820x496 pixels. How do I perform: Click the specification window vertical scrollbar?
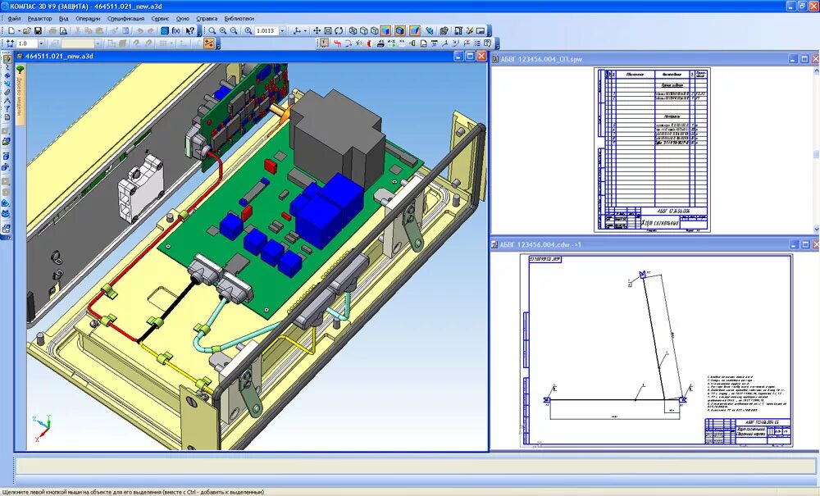click(x=816, y=149)
